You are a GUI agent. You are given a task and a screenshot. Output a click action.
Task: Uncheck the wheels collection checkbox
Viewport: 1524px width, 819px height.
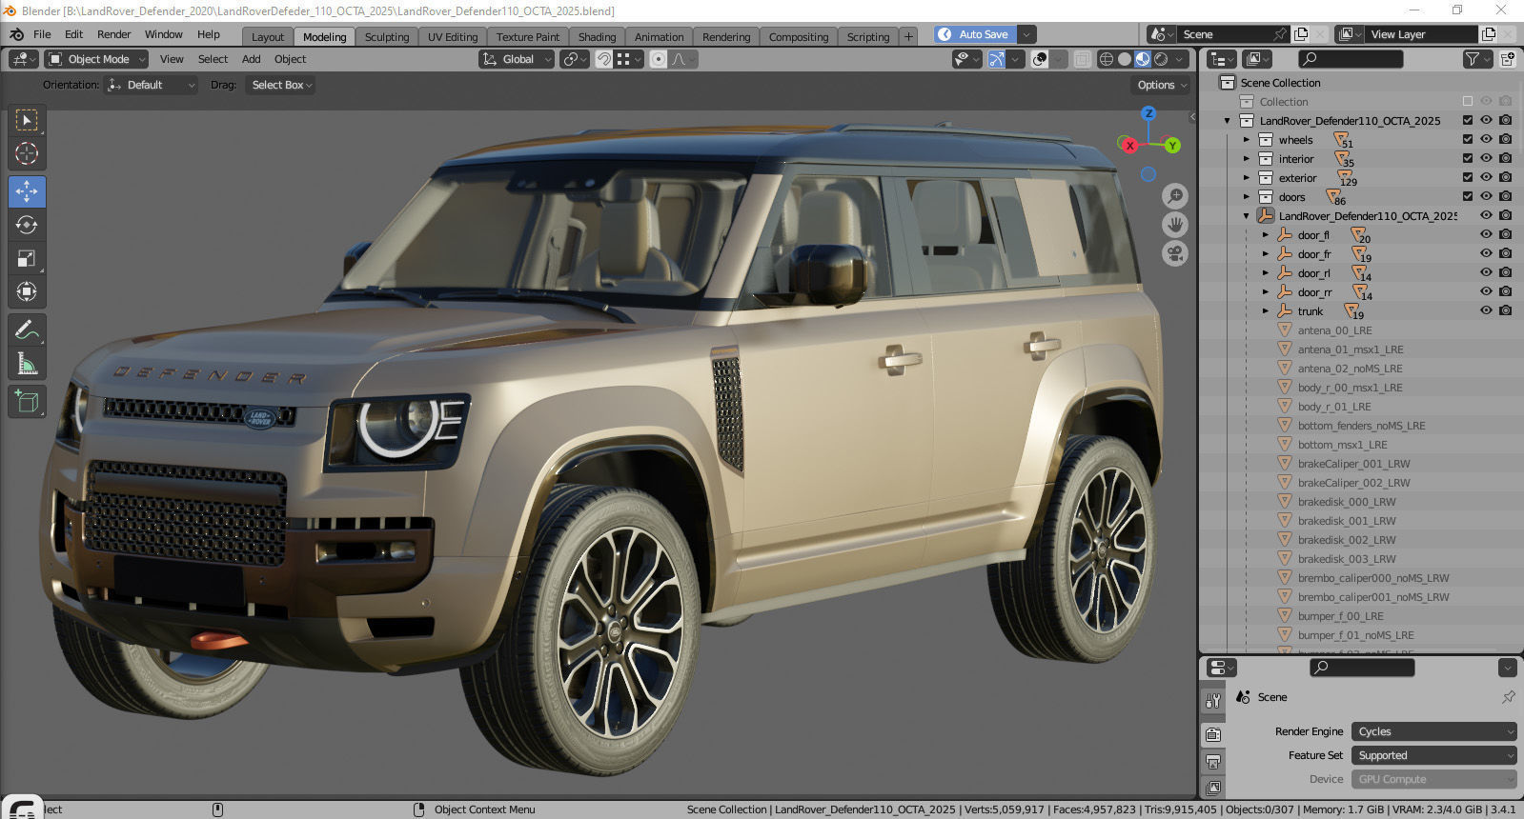click(1468, 139)
